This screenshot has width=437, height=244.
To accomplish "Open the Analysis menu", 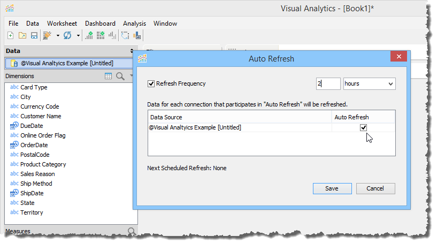I will click(x=134, y=24).
